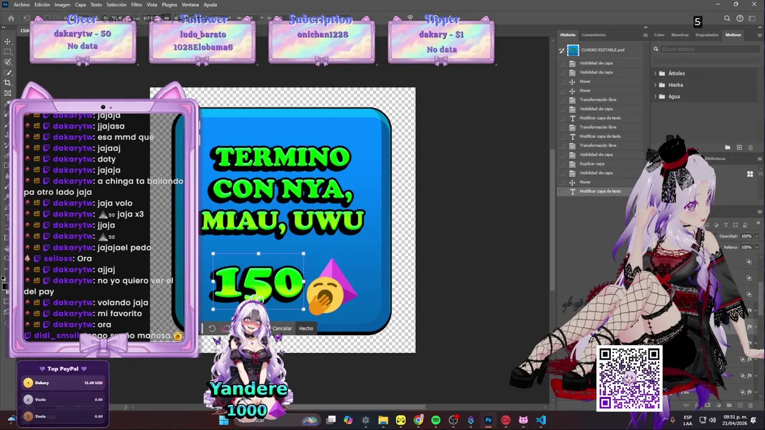Open the Help question mark icon
Screen dimensions: 765x430
(740, 19)
